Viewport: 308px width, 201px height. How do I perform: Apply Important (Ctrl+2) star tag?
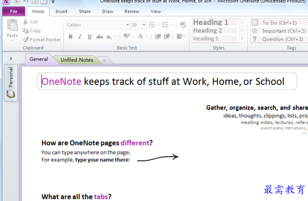pyautogui.click(x=279, y=31)
